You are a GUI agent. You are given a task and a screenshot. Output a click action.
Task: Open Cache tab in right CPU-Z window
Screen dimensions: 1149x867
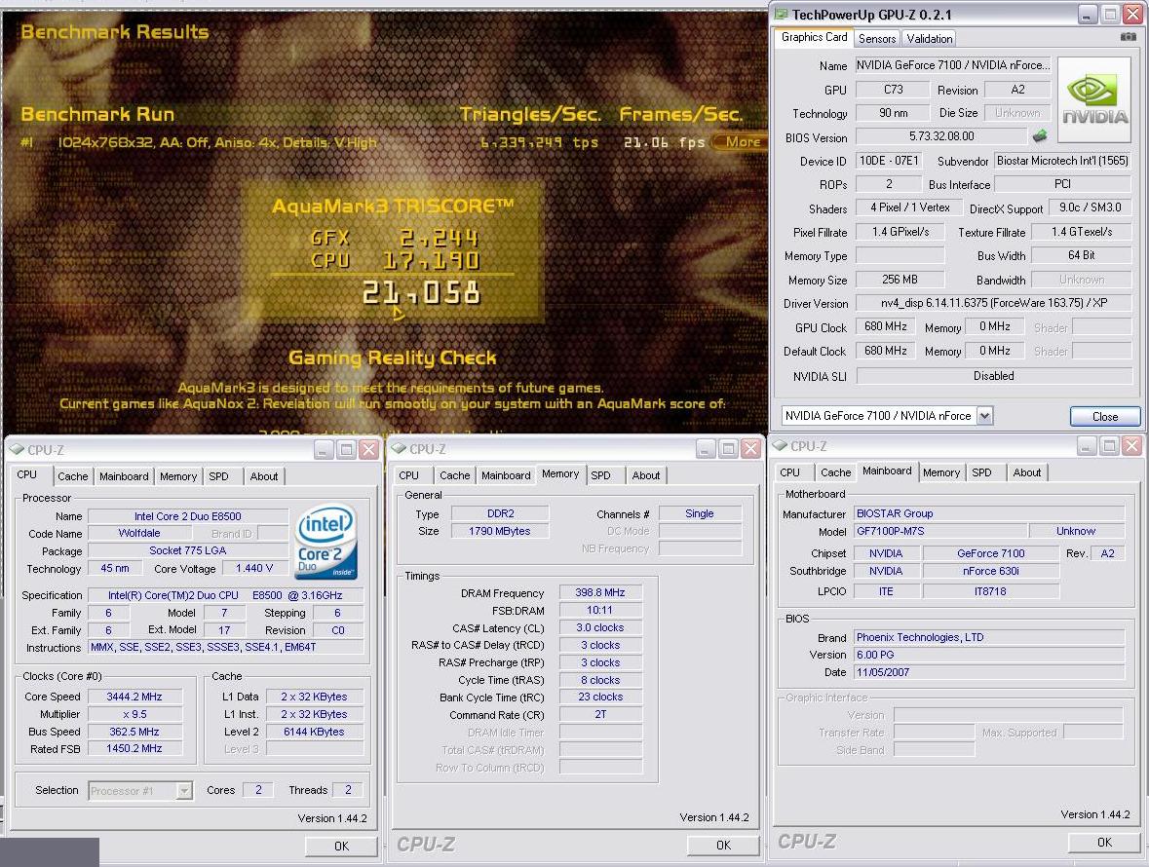tap(835, 472)
